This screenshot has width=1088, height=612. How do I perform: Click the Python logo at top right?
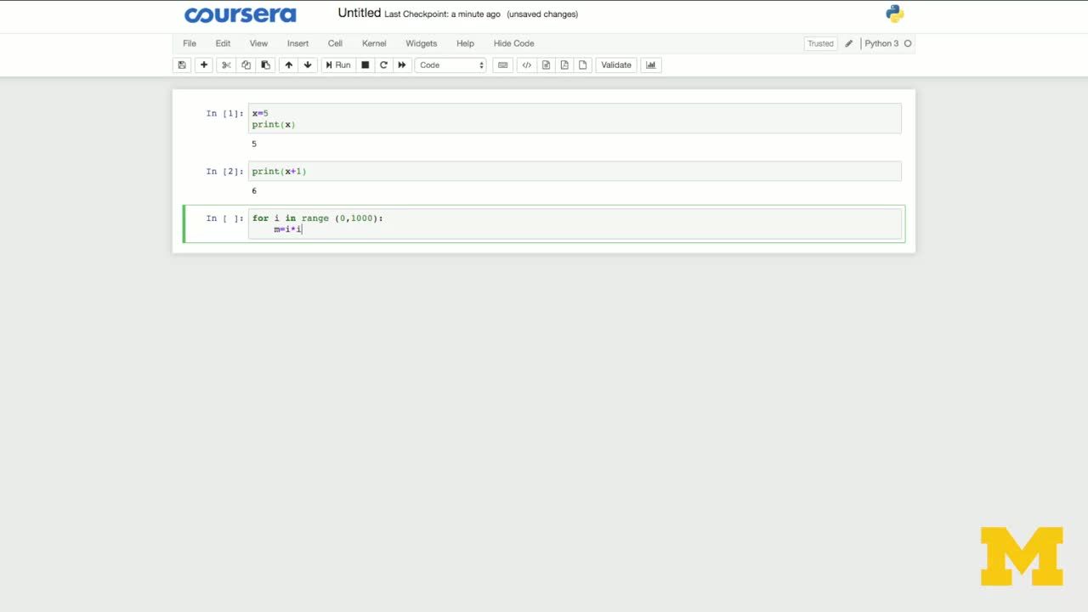pos(894,14)
